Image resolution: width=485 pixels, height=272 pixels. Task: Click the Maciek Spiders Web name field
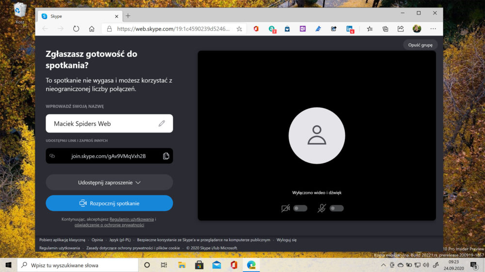[x=109, y=123]
